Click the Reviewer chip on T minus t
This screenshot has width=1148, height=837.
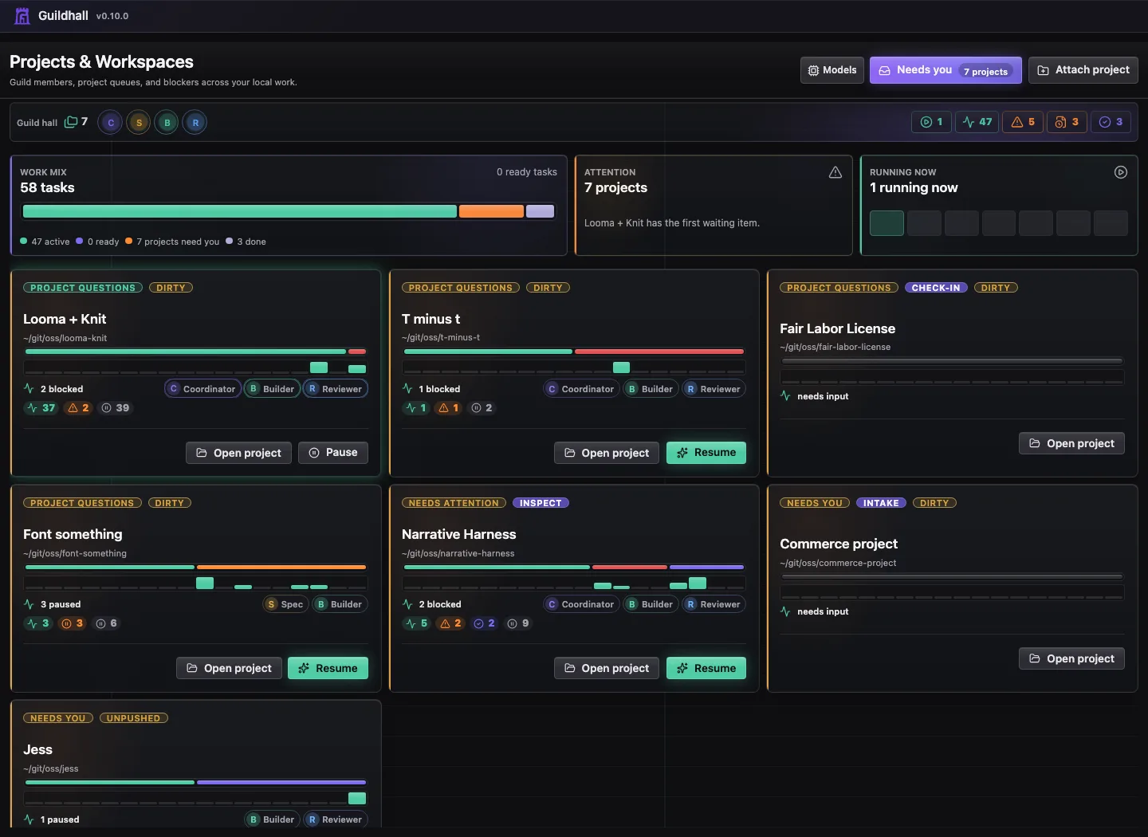tap(714, 389)
